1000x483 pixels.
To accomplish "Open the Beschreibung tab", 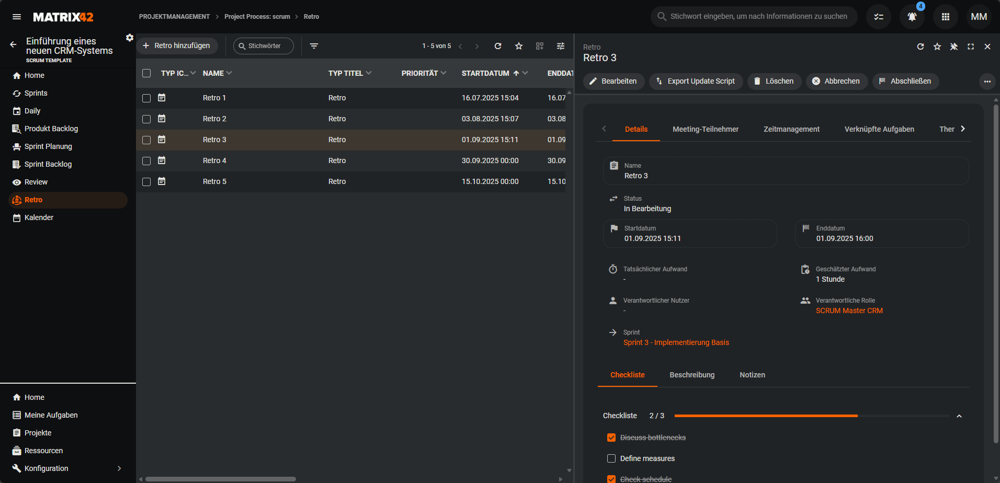I will click(x=692, y=375).
